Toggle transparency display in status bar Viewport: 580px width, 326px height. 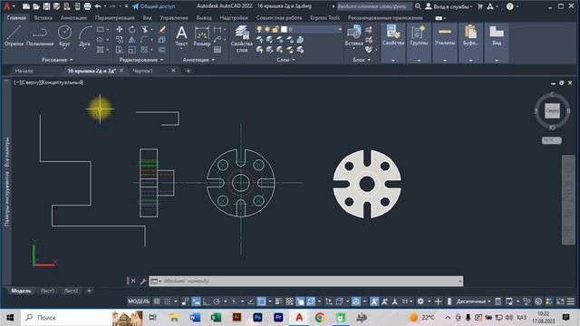(x=290, y=302)
